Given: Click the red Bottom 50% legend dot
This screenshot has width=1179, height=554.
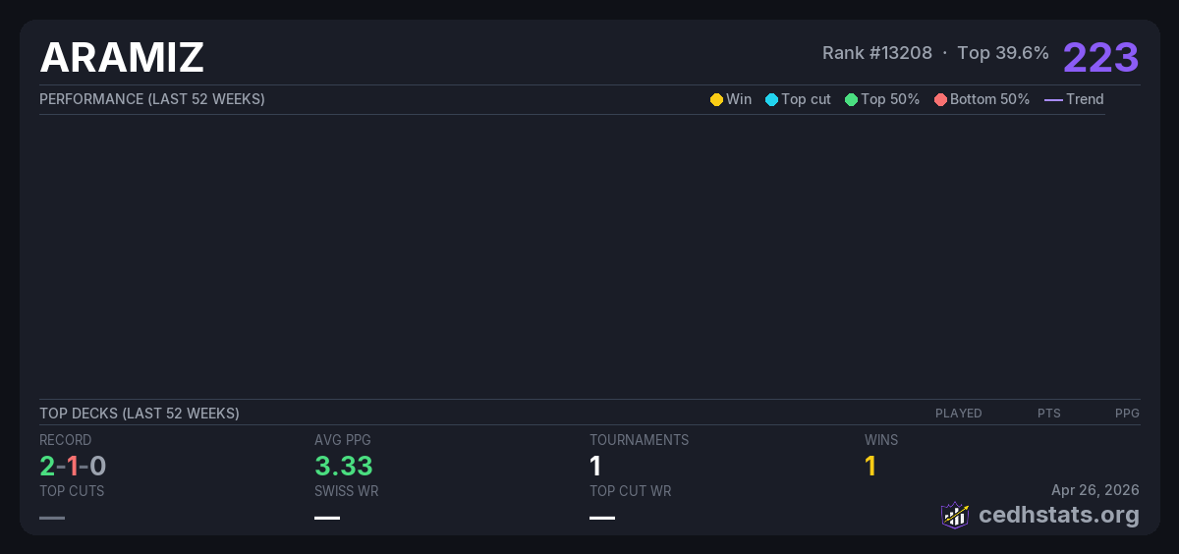Looking at the screenshot, I should (940, 99).
